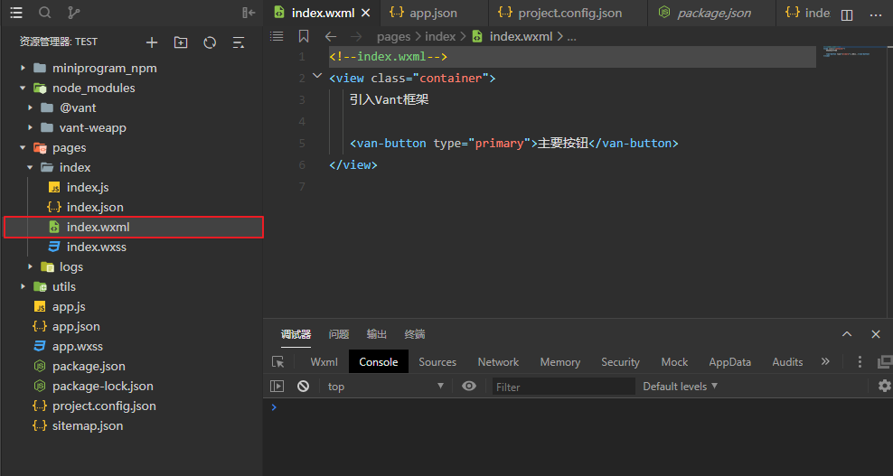Collapse all folders in explorer
This screenshot has width=893, height=476.
coord(238,42)
